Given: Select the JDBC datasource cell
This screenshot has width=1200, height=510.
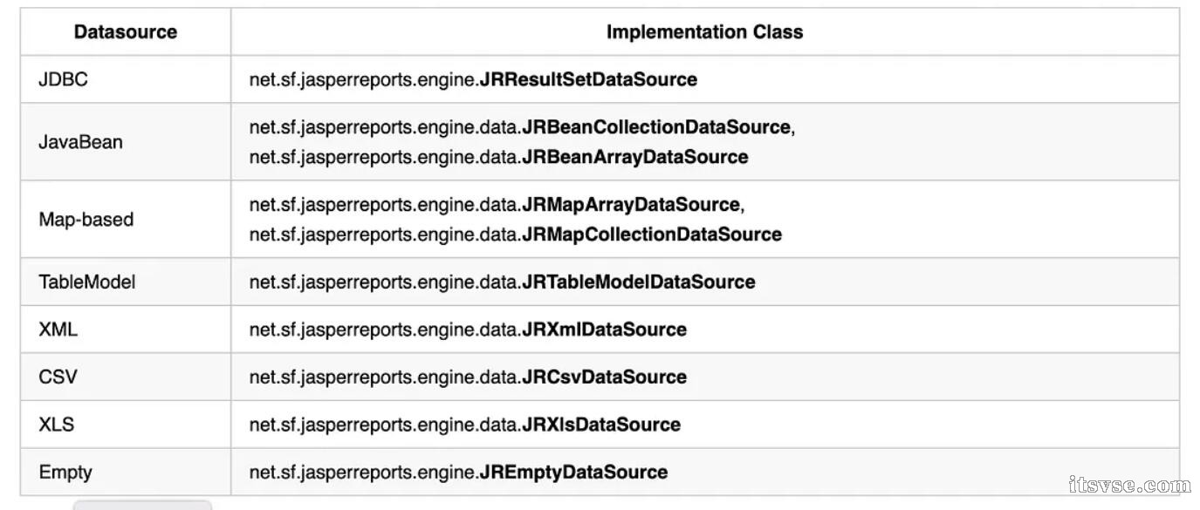Looking at the screenshot, I should 126,79.
